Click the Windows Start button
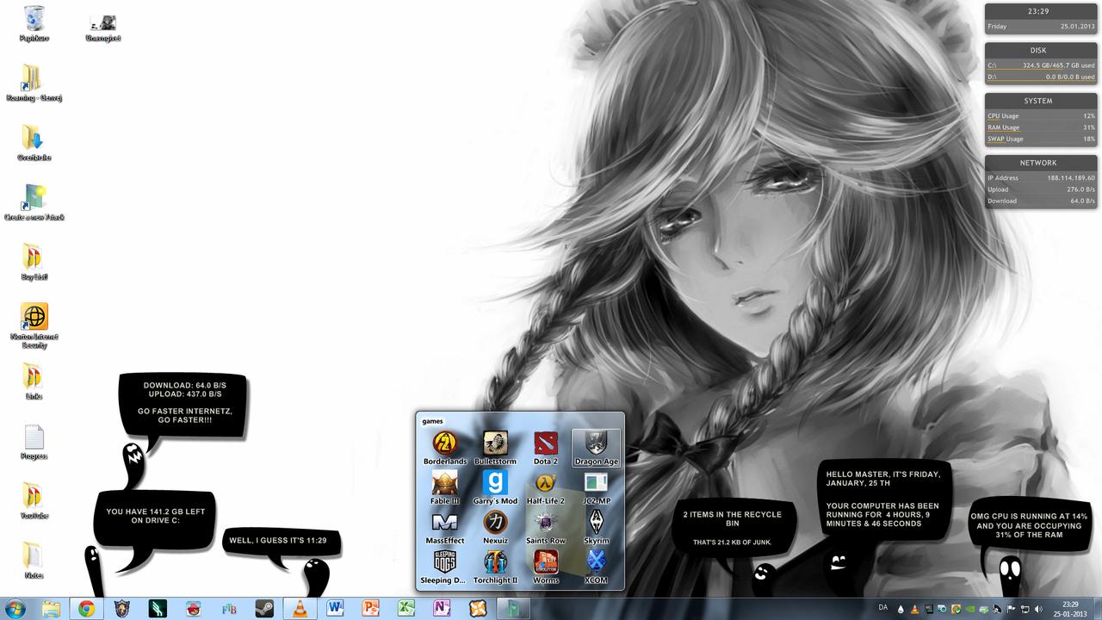Image resolution: width=1102 pixels, height=620 pixels. [x=15, y=608]
